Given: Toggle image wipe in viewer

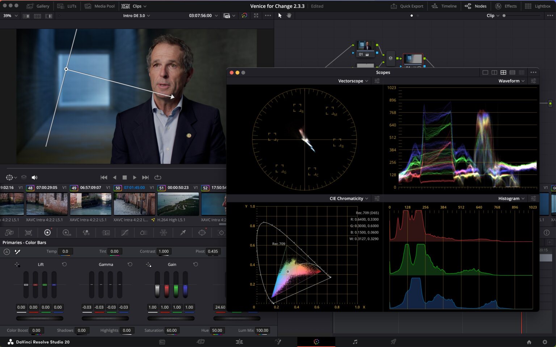Looking at the screenshot, I should tap(26, 16).
